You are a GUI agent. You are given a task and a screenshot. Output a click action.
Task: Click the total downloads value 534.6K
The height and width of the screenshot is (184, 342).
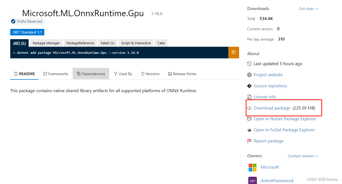(266, 19)
